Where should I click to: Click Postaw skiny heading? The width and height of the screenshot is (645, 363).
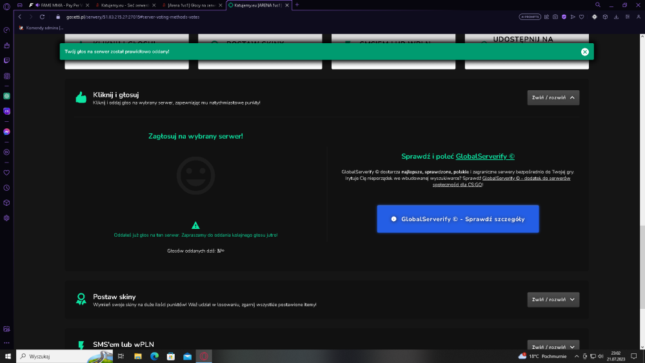tap(114, 297)
